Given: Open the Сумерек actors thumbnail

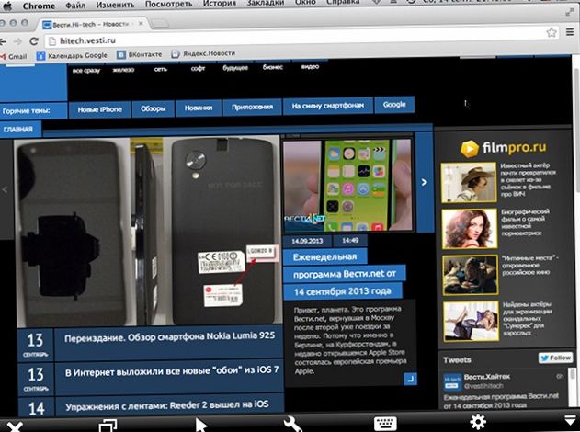Looking at the screenshot, I should click(x=471, y=321).
